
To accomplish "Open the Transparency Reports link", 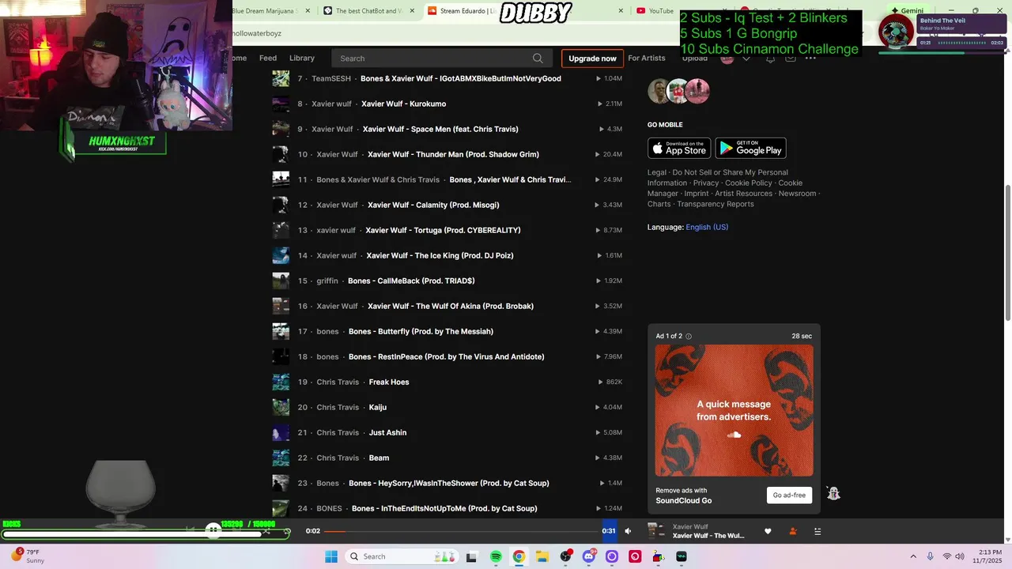I will coord(716,204).
